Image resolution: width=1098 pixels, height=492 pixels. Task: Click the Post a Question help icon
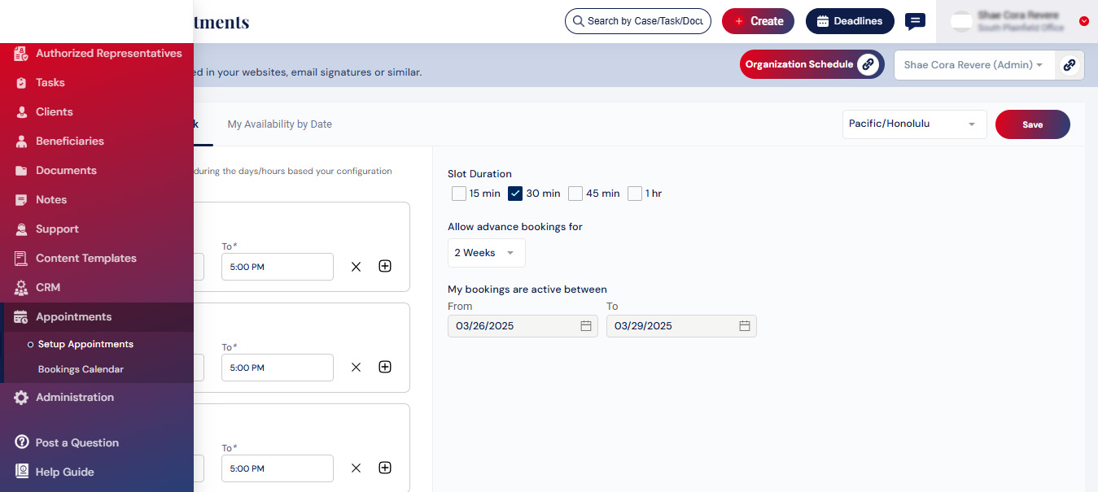[x=22, y=442]
